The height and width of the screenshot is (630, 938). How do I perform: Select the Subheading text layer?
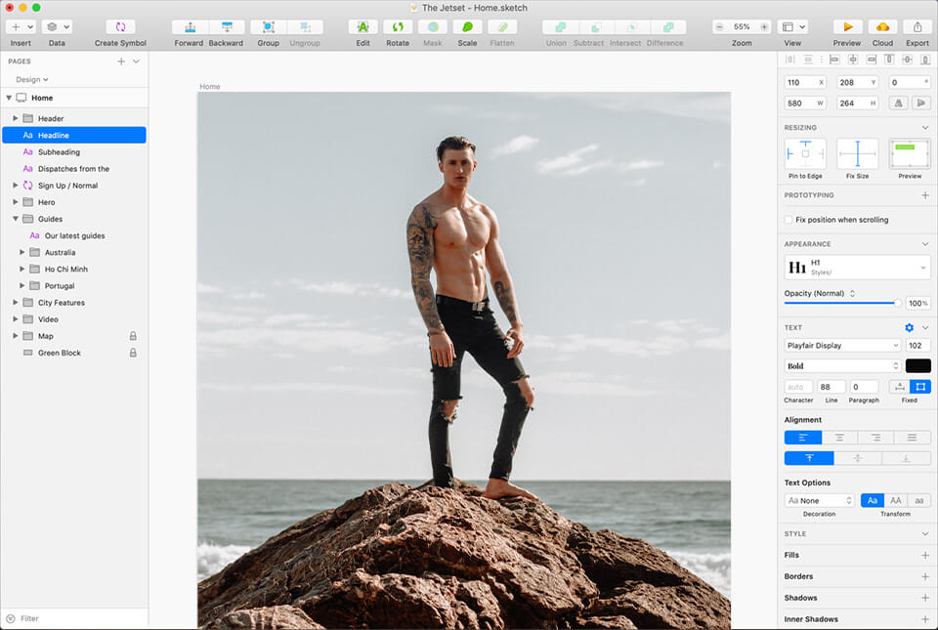(74, 151)
